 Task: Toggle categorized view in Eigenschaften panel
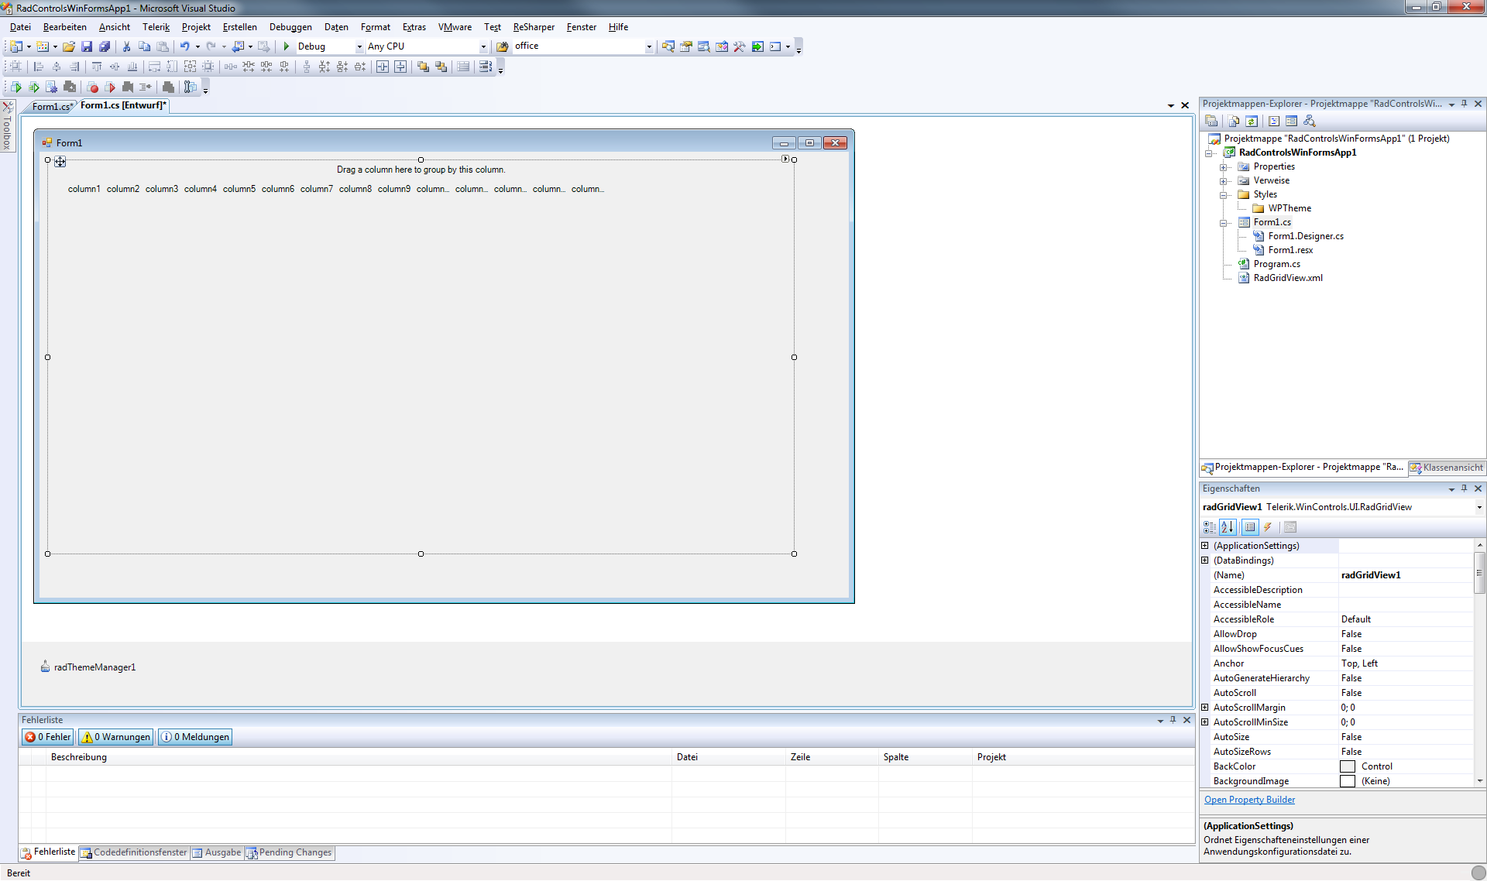(1209, 527)
